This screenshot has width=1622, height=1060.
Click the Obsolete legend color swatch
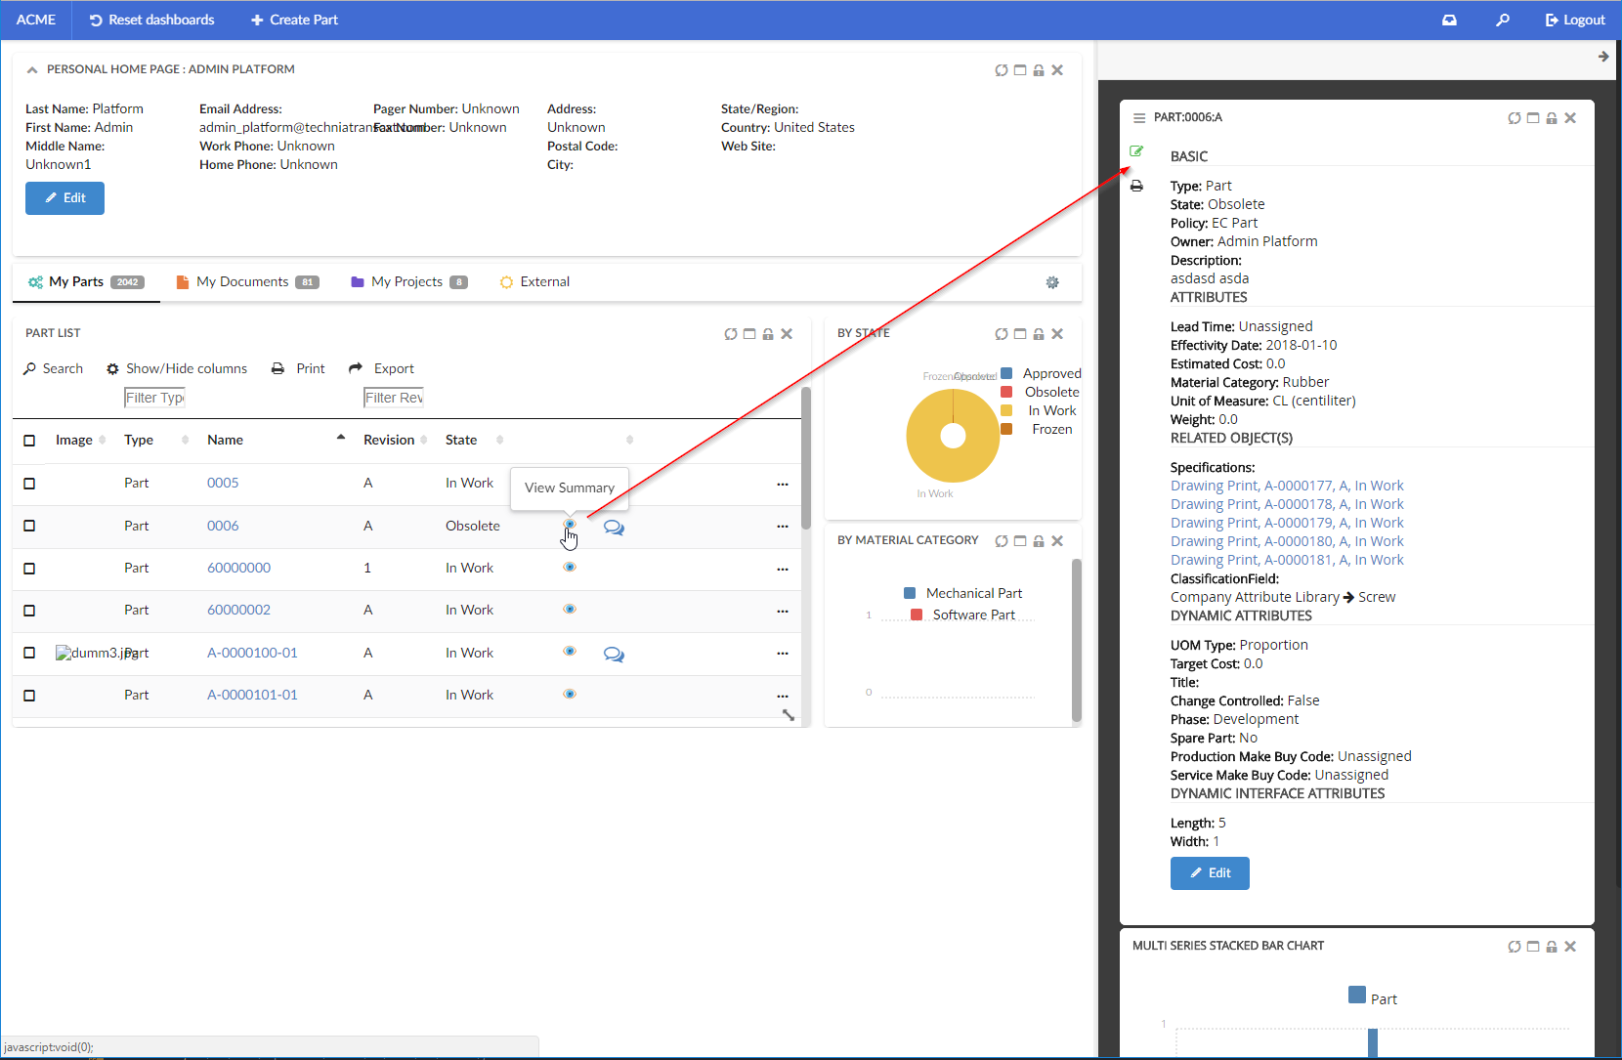tap(1006, 392)
